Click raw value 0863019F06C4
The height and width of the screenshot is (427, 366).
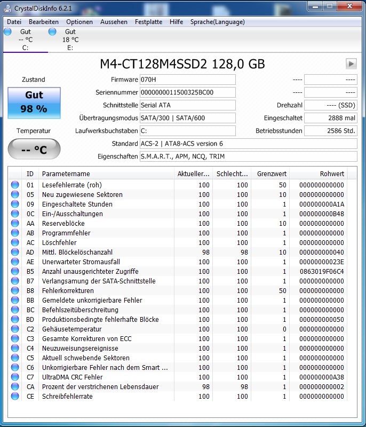[322, 271]
